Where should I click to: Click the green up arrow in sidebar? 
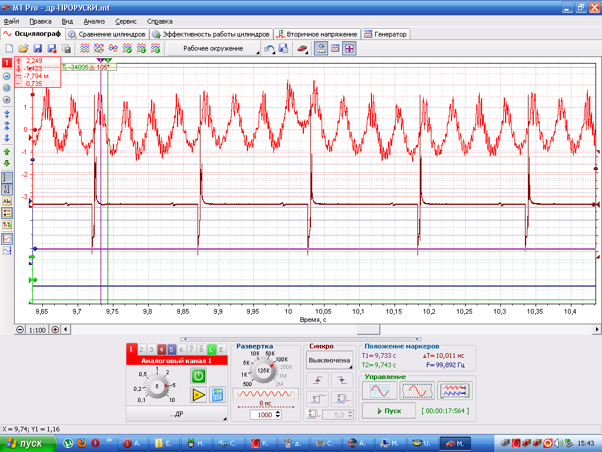(x=6, y=152)
